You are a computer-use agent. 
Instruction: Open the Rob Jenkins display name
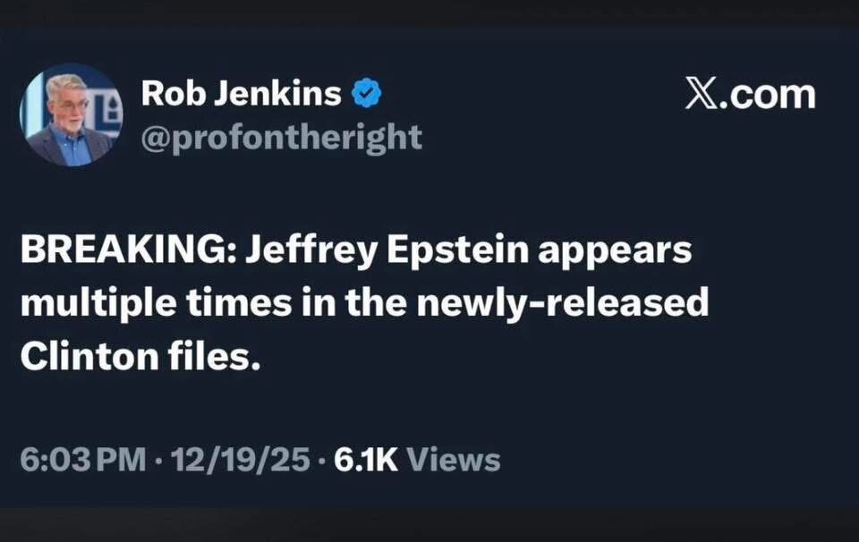pos(241,93)
